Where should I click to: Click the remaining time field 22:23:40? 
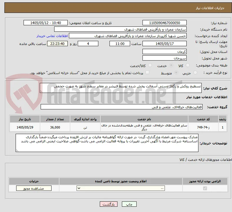click(57, 44)
